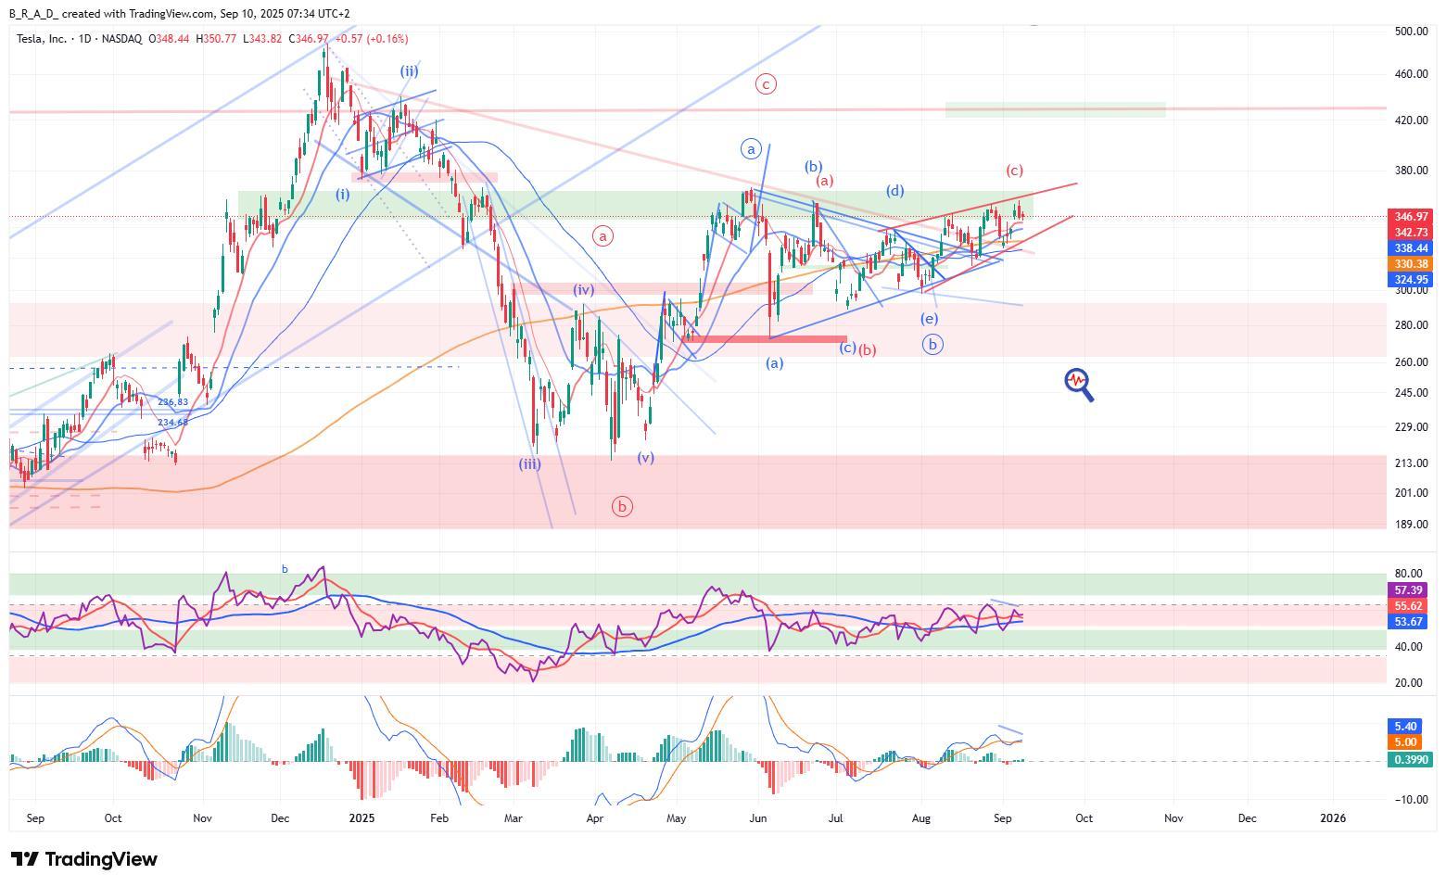Screen dimensions: 1446x887
Task: Click the blue 5.40 MACD tag
Action: [x=1405, y=727]
